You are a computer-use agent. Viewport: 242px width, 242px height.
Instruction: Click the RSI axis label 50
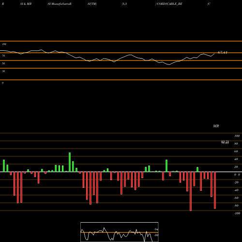3,63
